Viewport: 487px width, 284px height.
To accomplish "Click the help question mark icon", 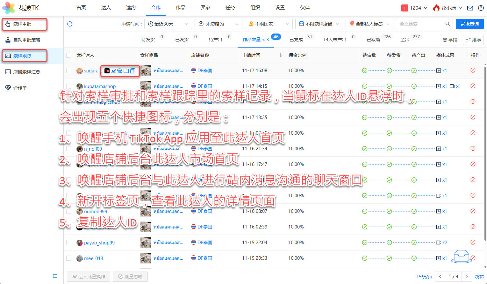I will pos(481,8).
